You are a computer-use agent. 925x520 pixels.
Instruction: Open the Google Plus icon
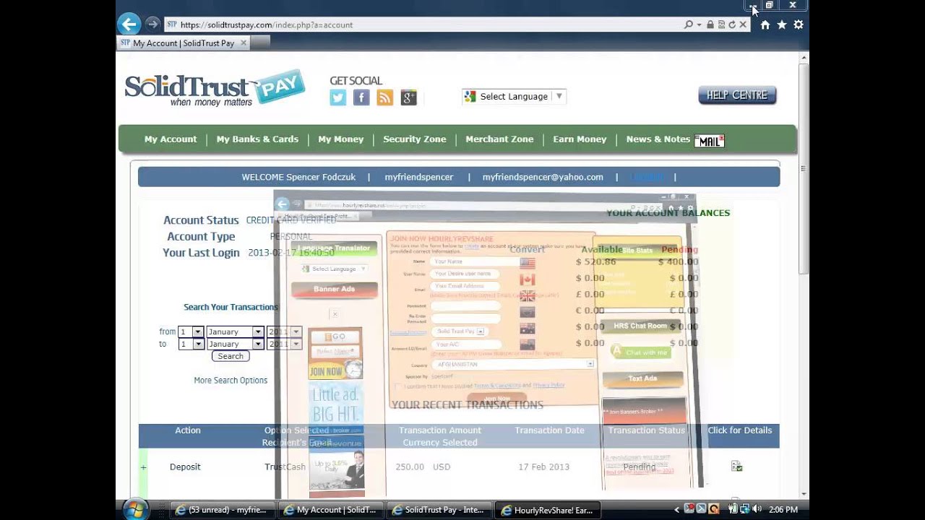409,97
